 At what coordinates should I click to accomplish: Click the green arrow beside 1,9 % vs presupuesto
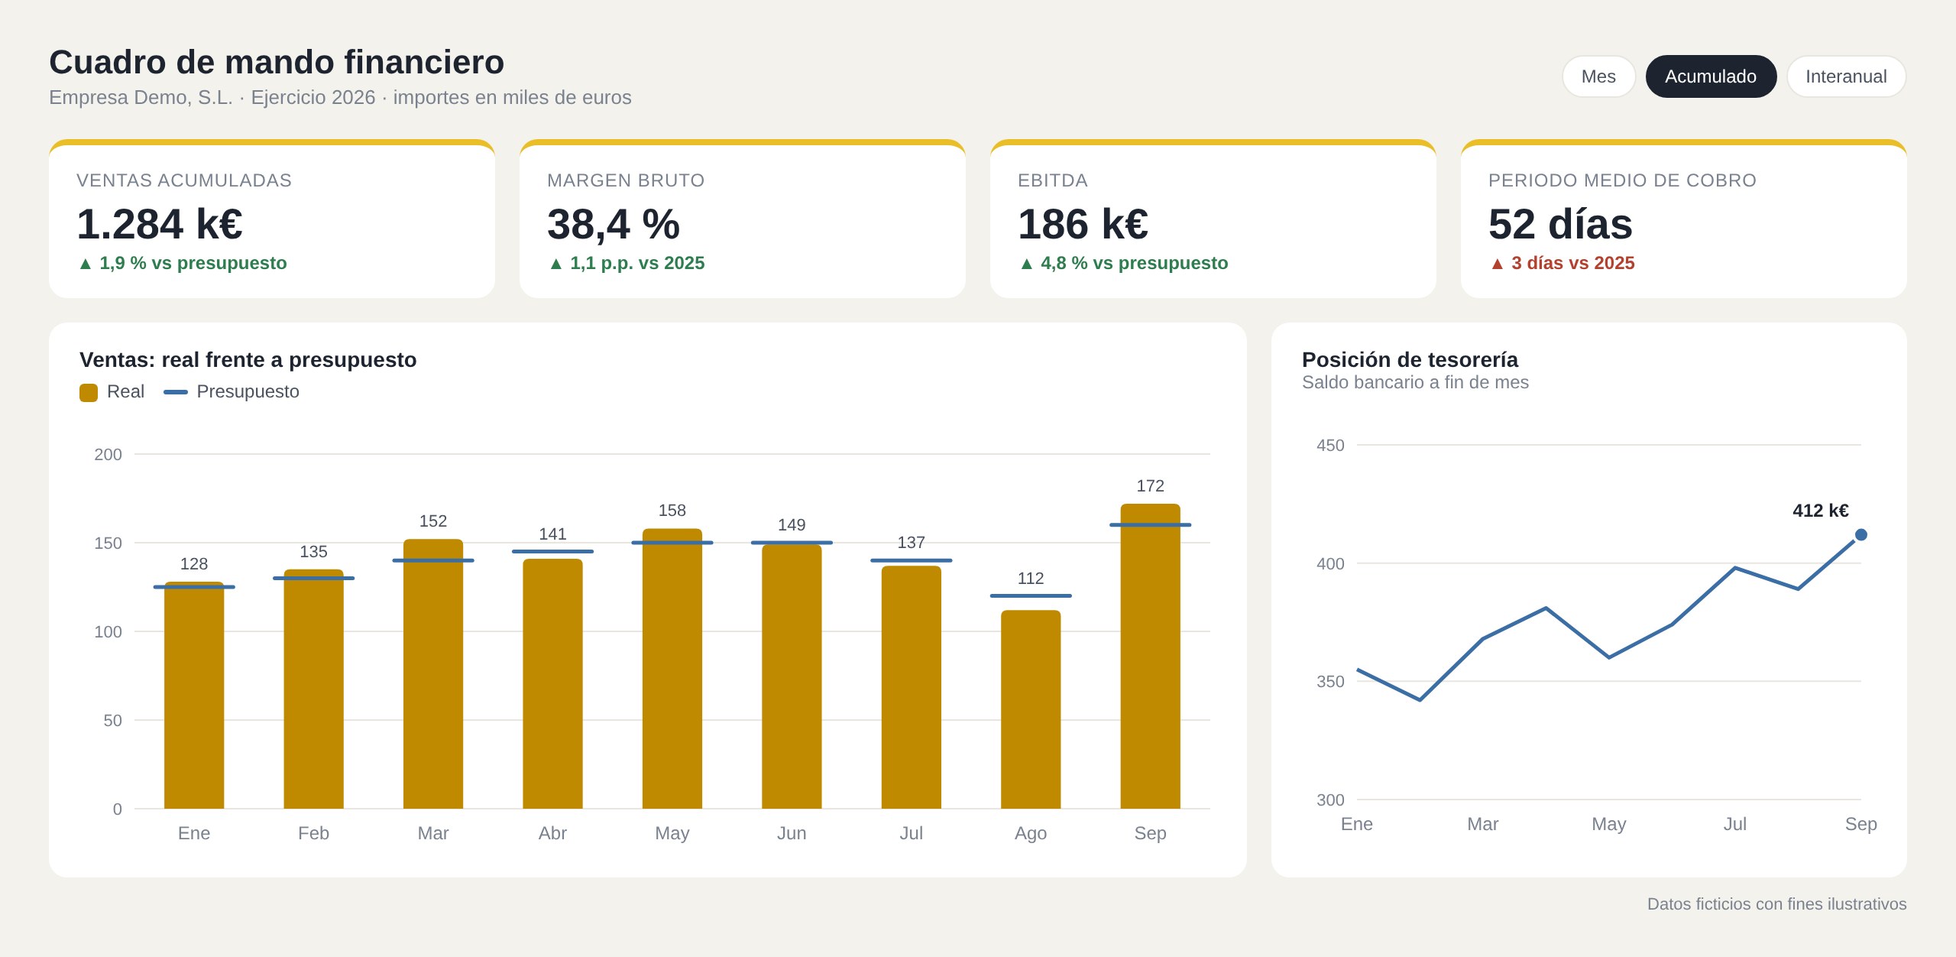click(86, 264)
